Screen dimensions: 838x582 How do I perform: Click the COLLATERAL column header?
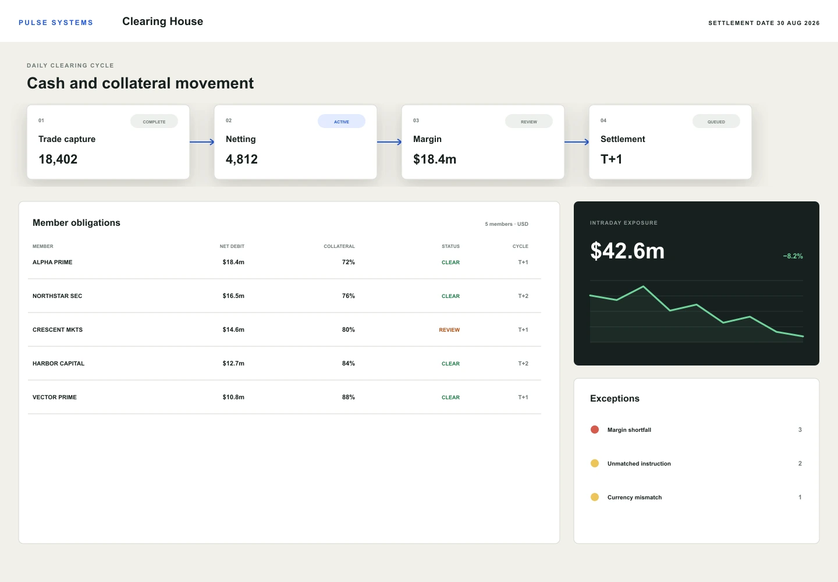339,246
